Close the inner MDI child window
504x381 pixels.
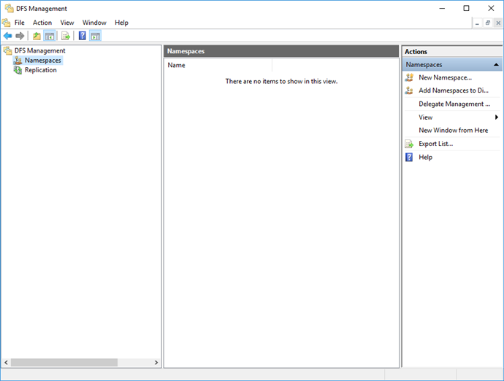[x=498, y=23]
